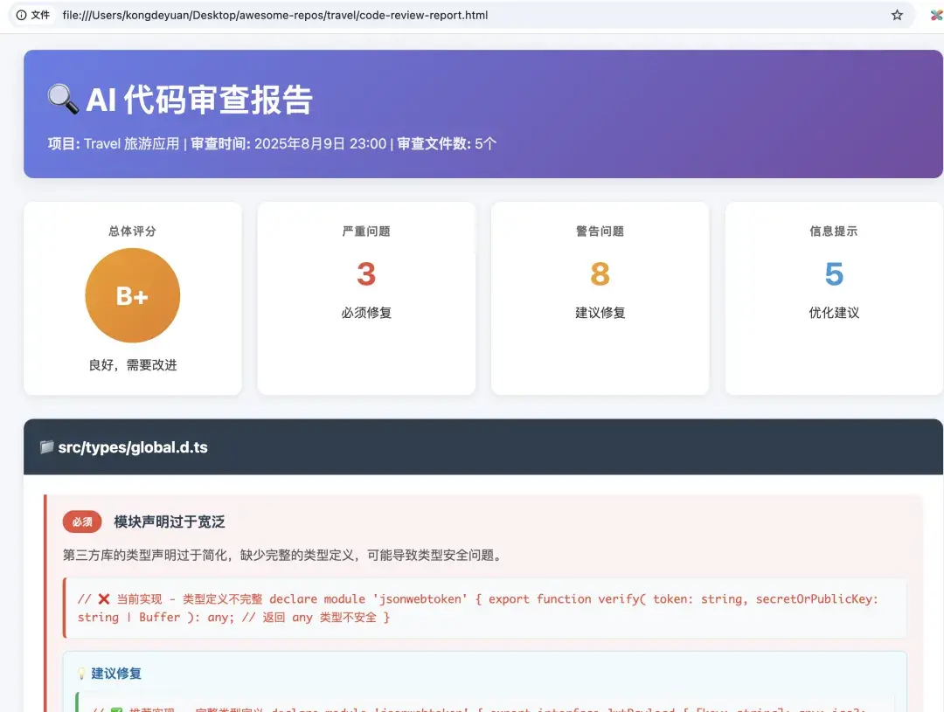Click the AI 代码审查报告 page title

(195, 99)
